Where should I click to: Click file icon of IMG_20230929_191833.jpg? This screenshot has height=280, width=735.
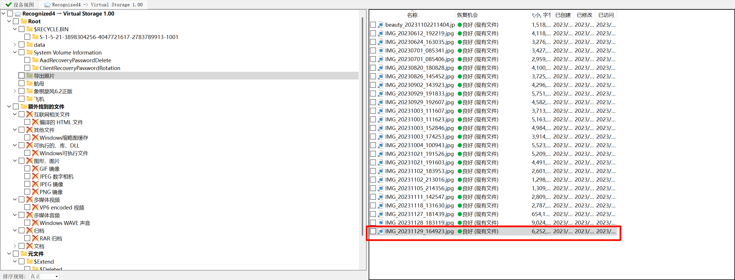point(381,94)
